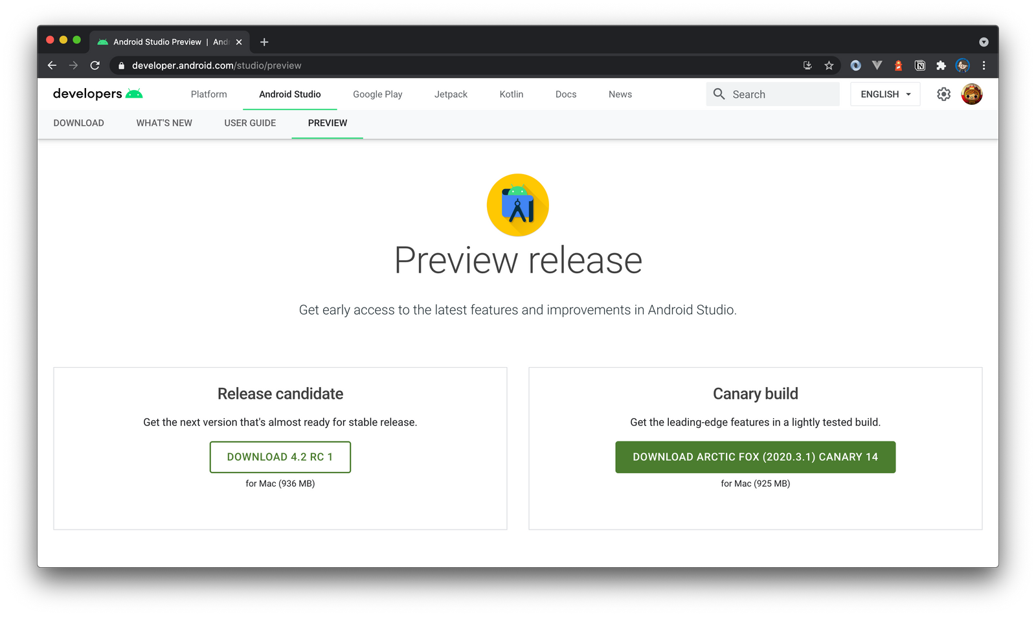Open your Google account profile avatar
1036x617 pixels.
[971, 94]
